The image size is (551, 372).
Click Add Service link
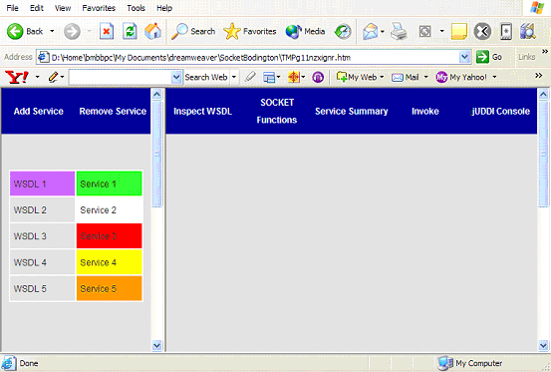click(38, 112)
